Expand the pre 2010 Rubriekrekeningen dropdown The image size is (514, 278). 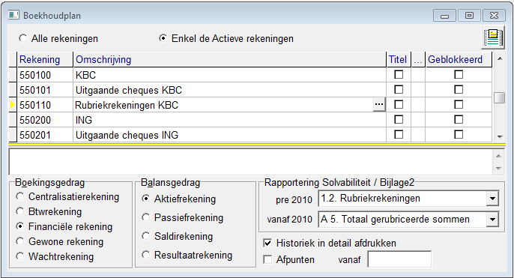pyautogui.click(x=492, y=199)
